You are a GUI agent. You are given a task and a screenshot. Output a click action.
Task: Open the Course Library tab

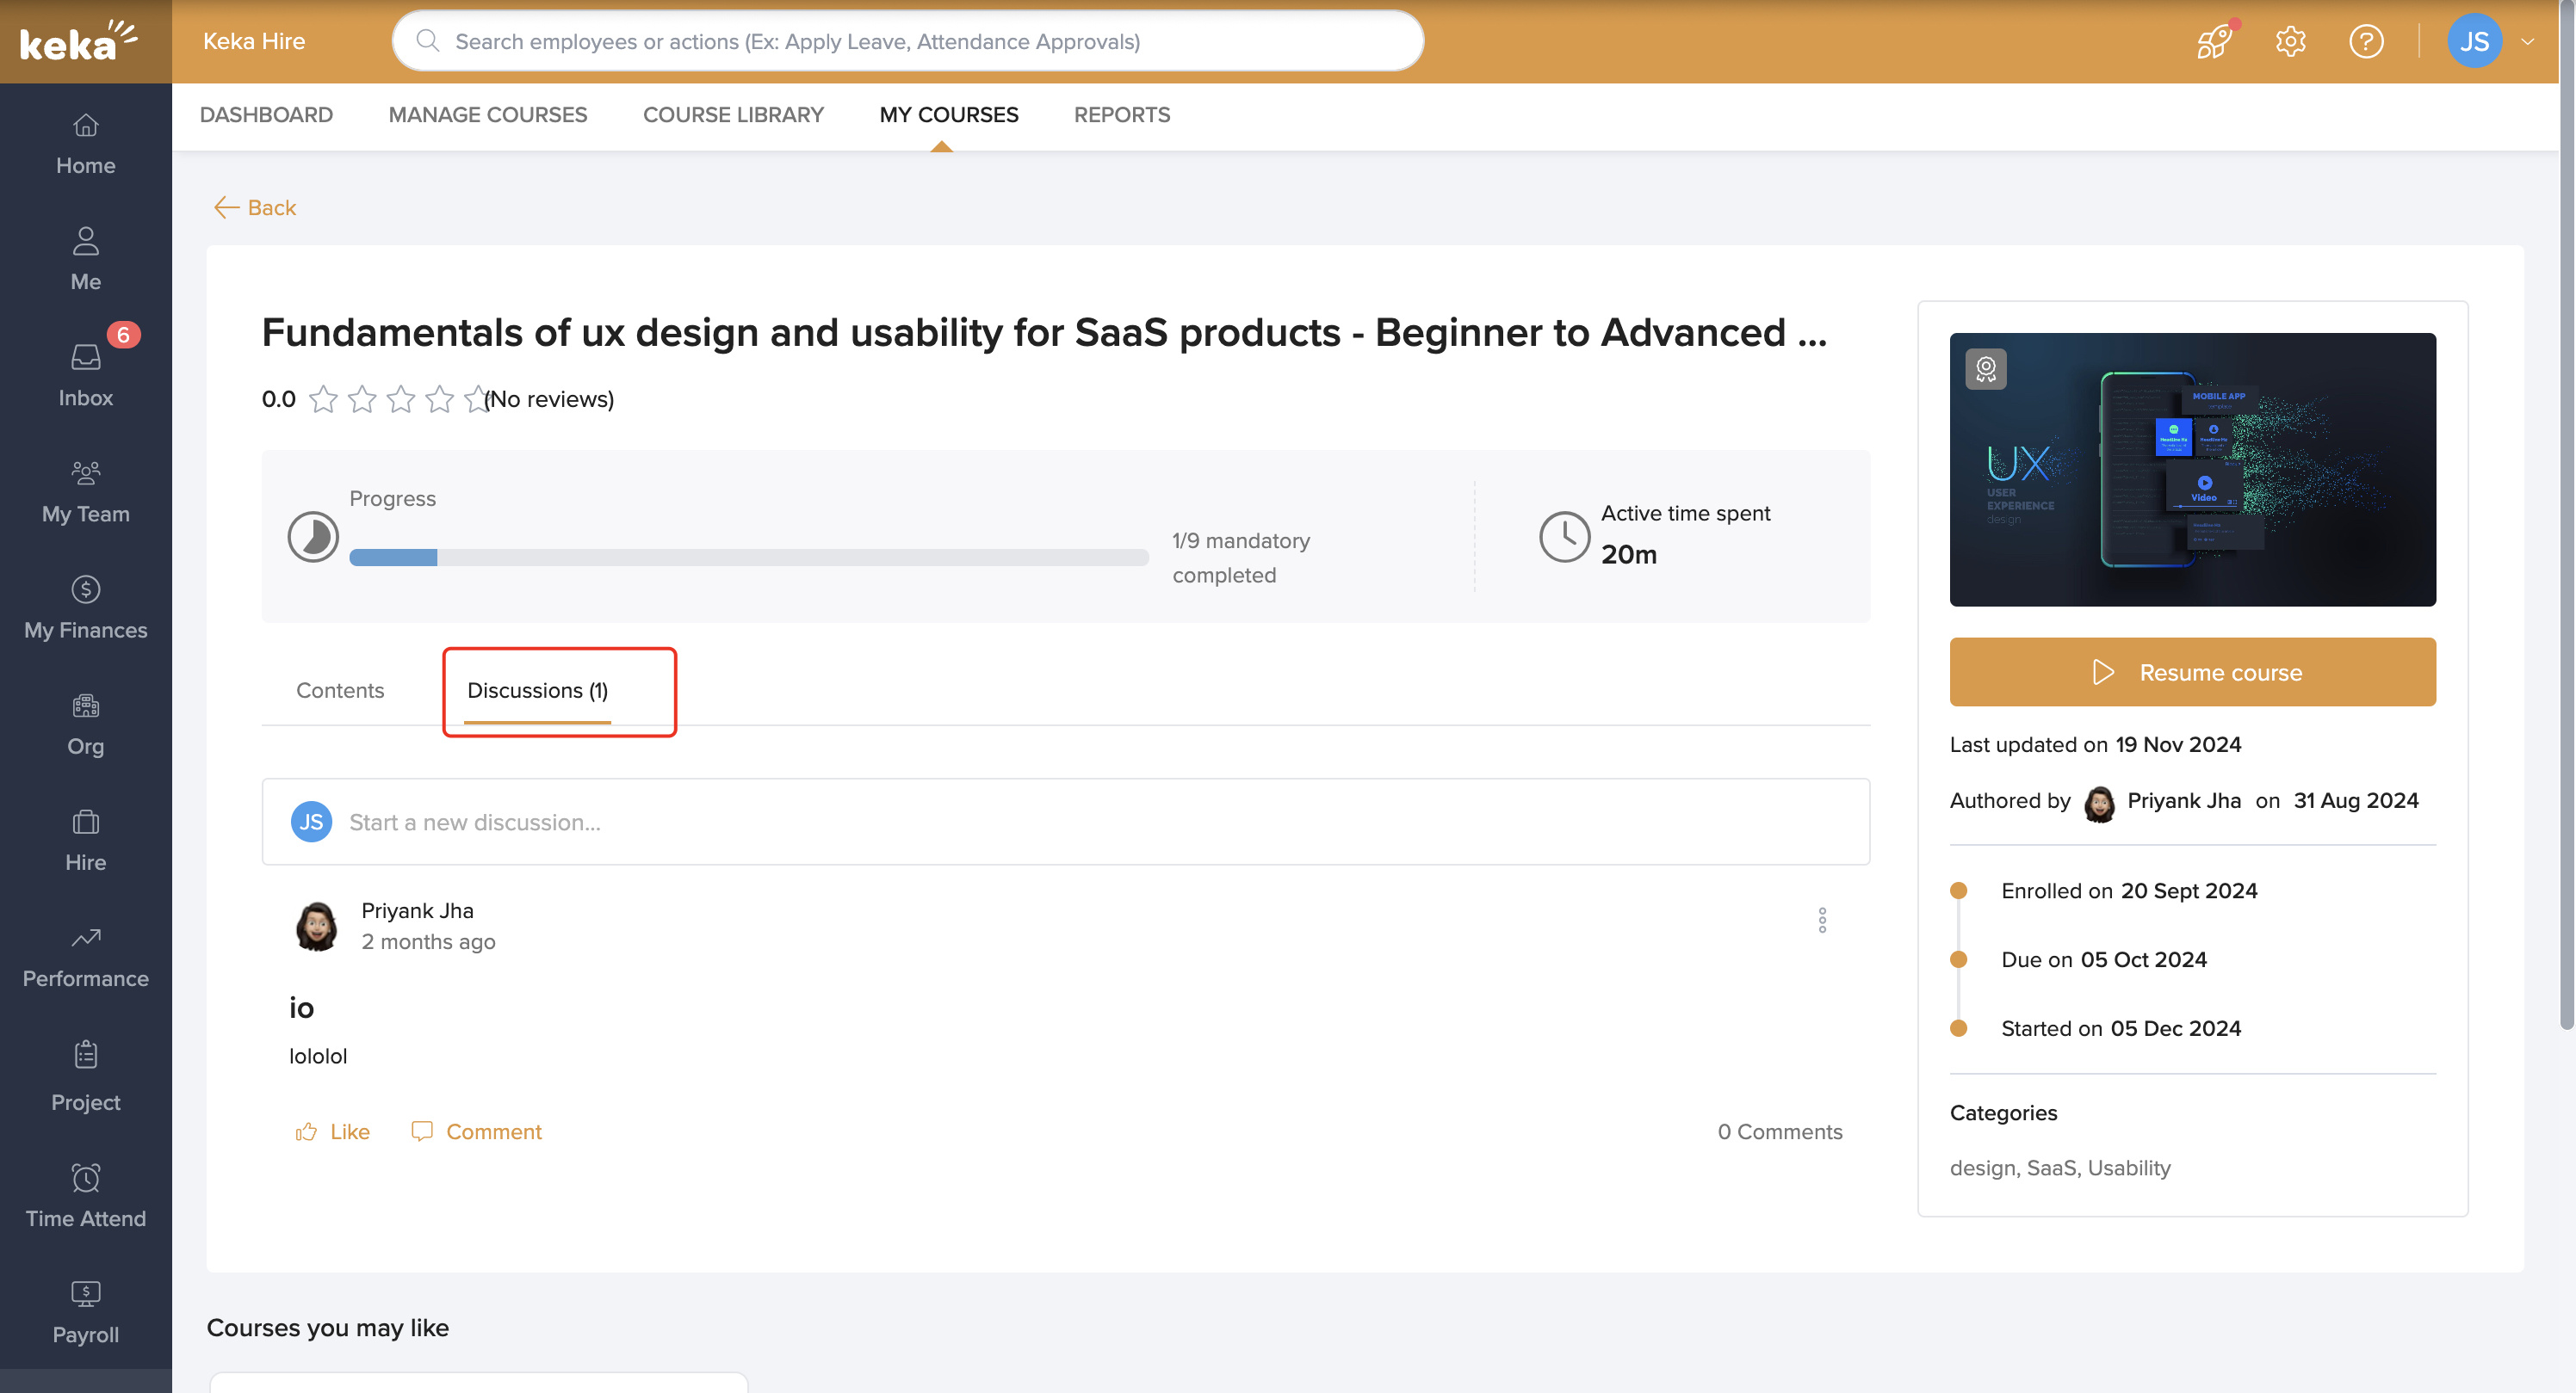click(733, 115)
